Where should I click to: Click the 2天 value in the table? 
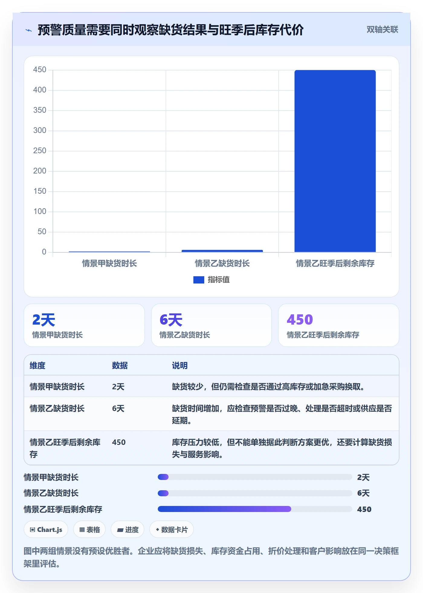tap(118, 387)
